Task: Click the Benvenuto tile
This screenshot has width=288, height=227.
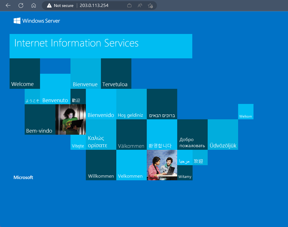Action: click(55, 89)
